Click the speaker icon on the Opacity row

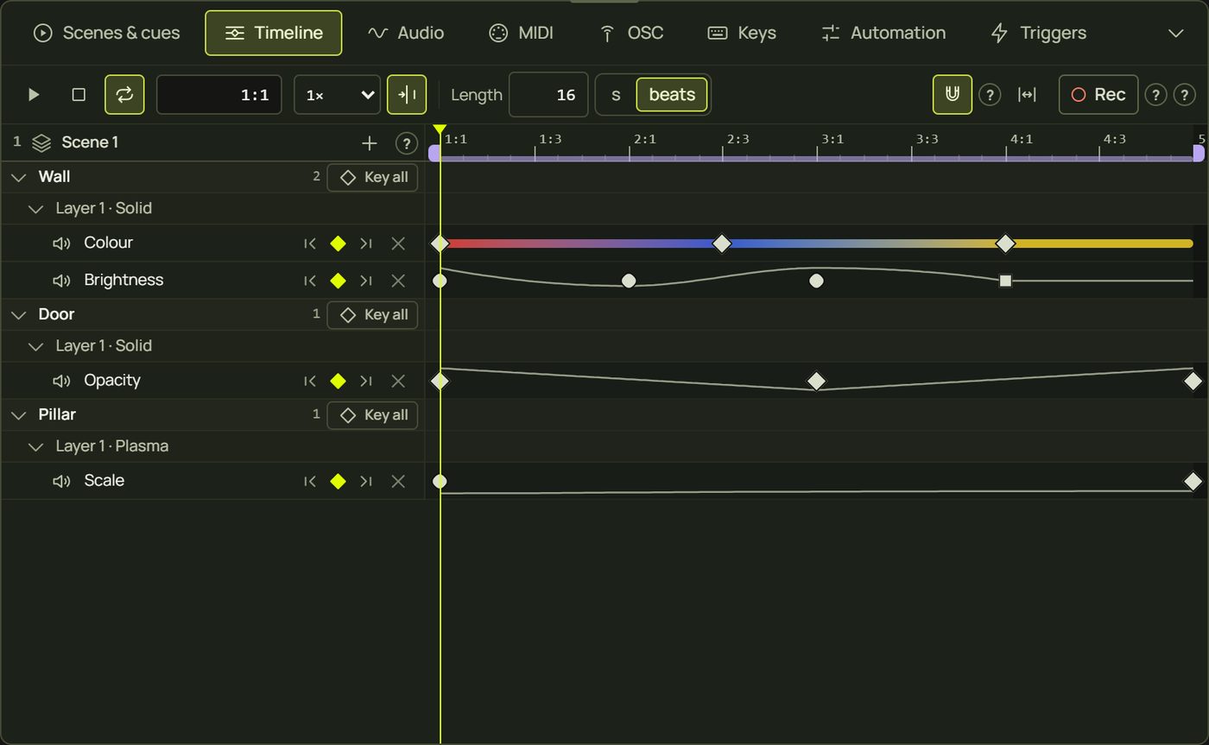pos(61,381)
